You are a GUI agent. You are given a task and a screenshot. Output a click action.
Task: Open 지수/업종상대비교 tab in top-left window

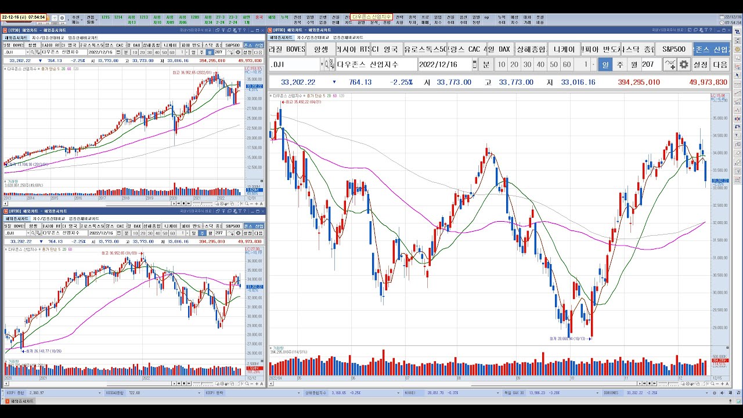coord(48,38)
